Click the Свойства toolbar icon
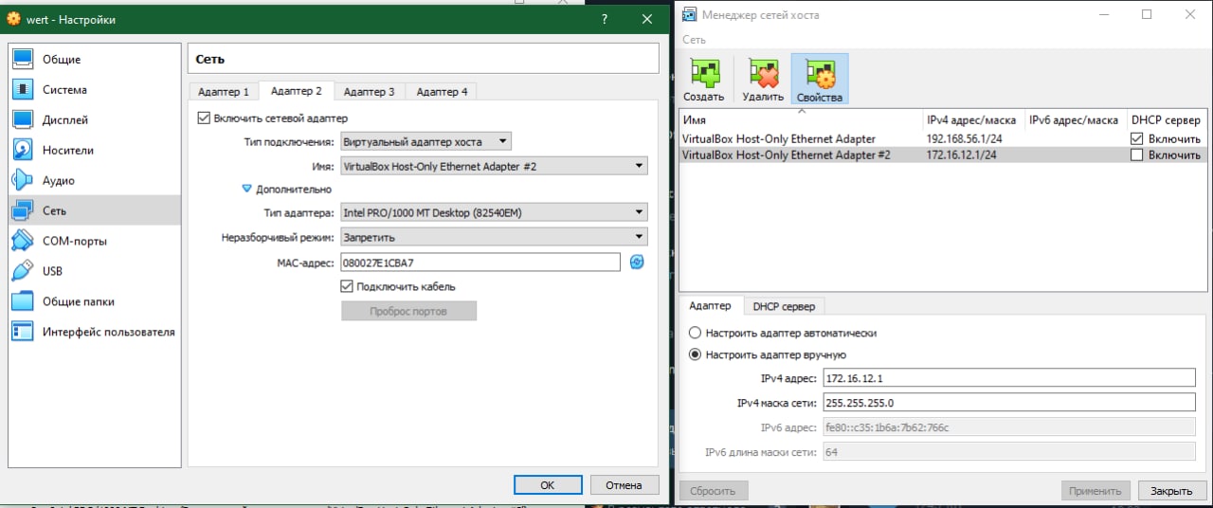This screenshot has height=508, width=1213. pyautogui.click(x=820, y=79)
